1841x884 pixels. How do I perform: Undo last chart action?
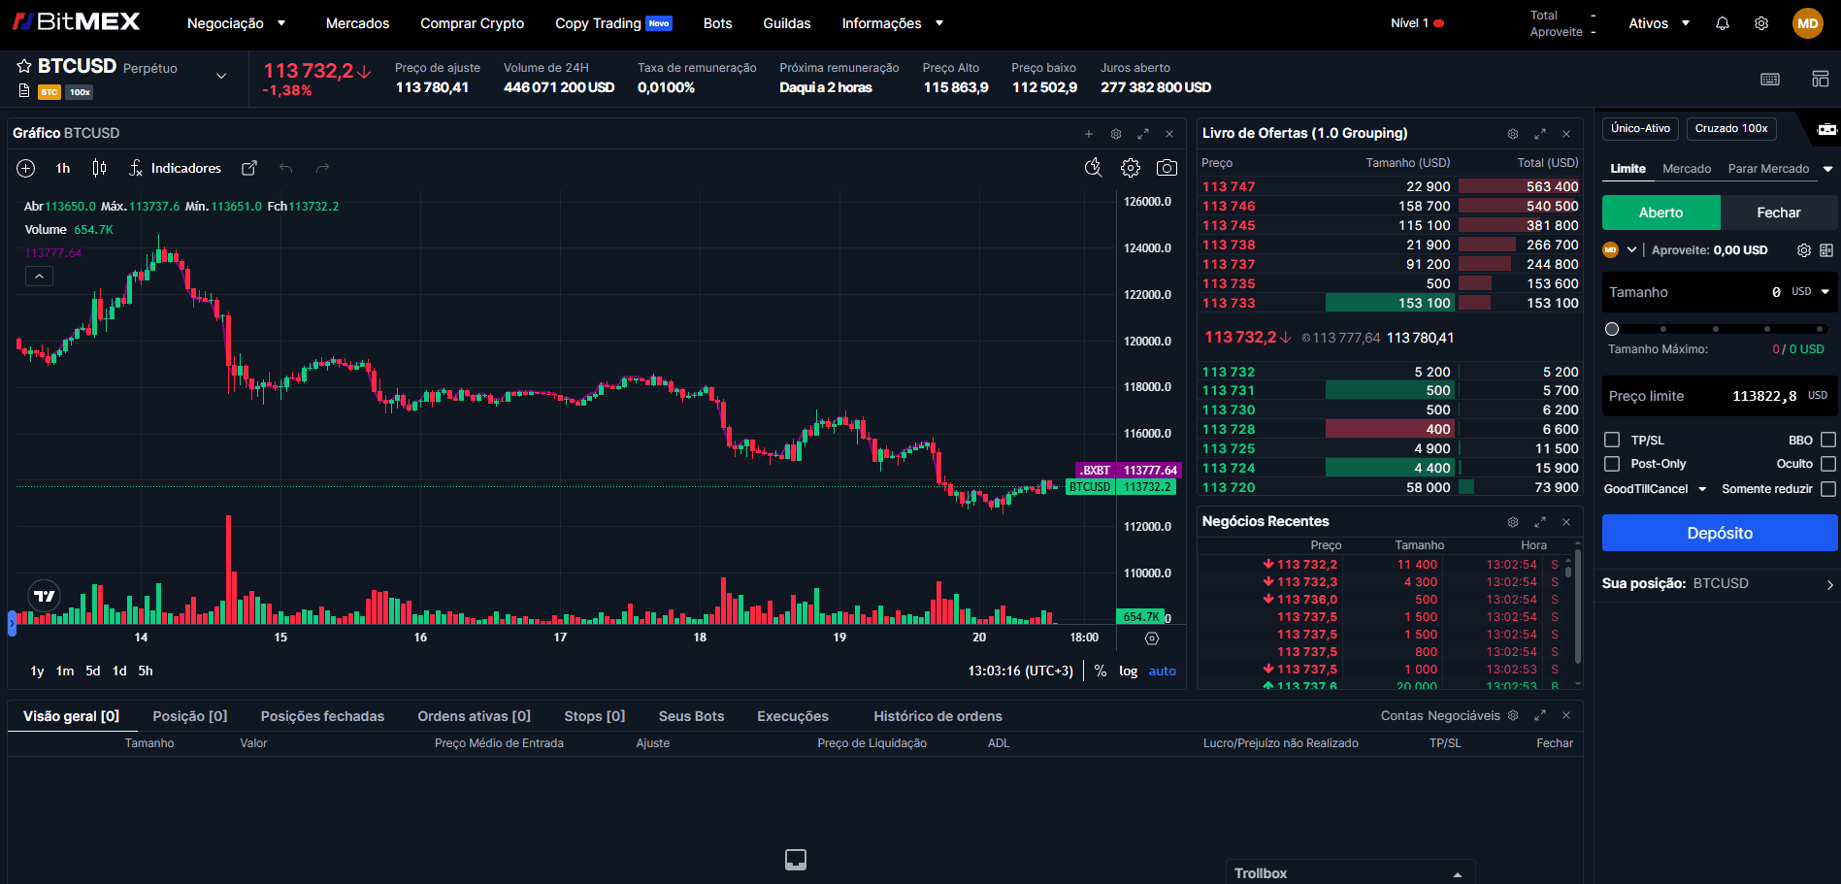pyautogui.click(x=285, y=168)
